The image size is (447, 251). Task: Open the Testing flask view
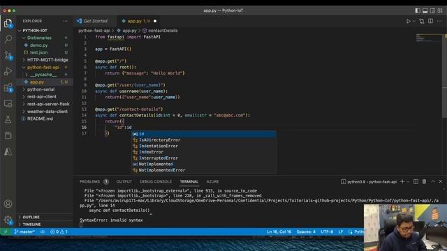tap(8, 119)
